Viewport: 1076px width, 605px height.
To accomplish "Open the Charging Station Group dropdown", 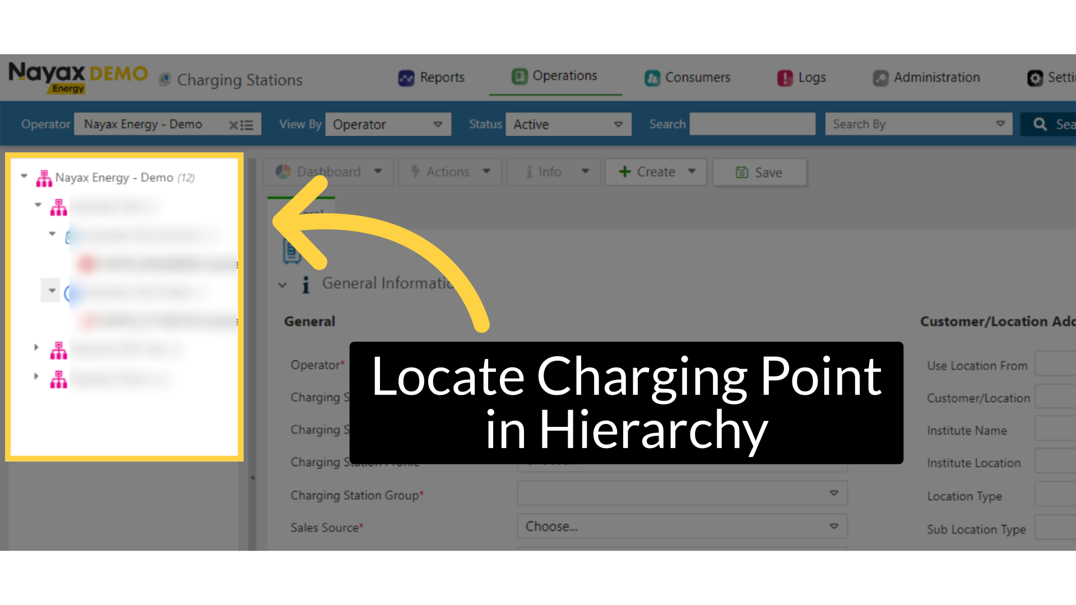I will pyautogui.click(x=682, y=493).
